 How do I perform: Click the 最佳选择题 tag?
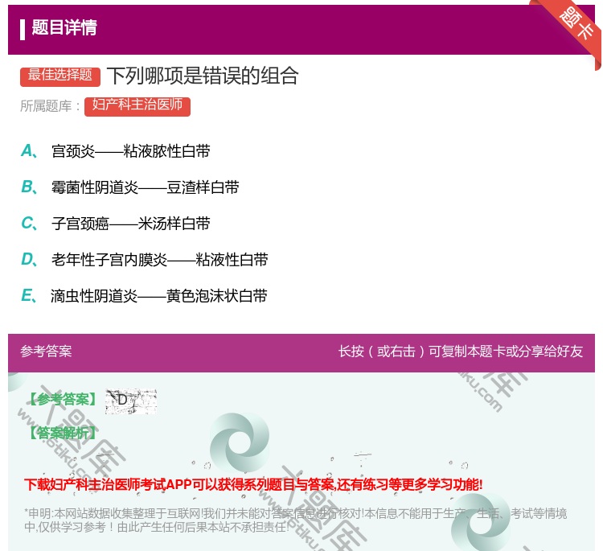point(60,76)
